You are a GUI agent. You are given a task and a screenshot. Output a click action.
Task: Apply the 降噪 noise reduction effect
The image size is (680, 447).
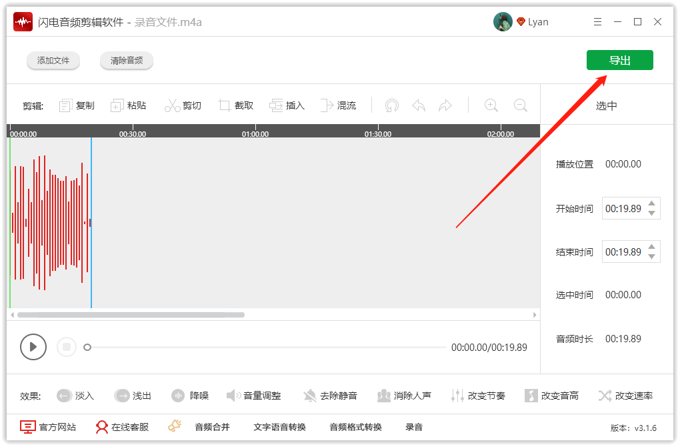click(190, 395)
